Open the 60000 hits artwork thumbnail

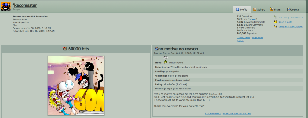coord(76,85)
